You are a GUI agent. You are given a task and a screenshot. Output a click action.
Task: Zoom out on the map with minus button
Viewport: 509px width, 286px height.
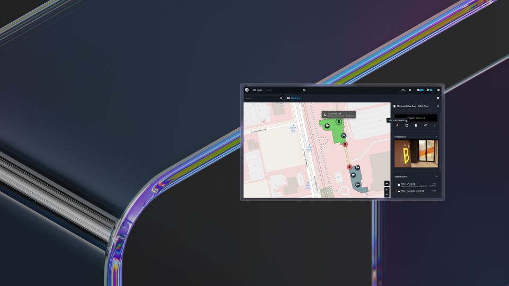(x=387, y=195)
